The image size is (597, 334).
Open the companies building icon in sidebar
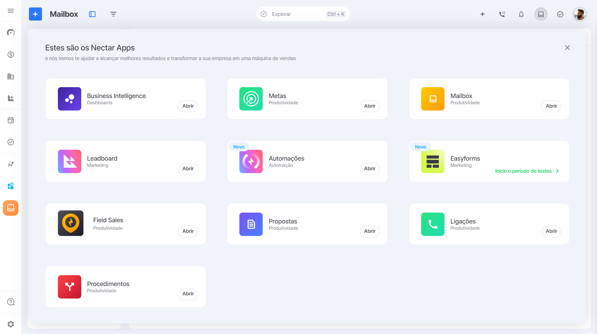(x=11, y=76)
